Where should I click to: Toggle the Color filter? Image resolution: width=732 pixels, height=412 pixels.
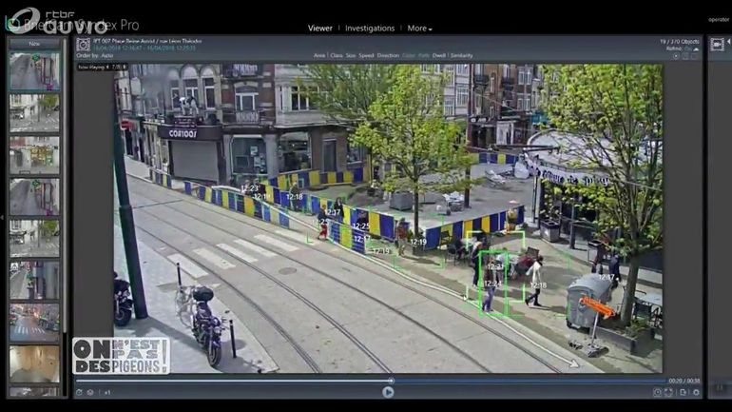click(x=408, y=56)
